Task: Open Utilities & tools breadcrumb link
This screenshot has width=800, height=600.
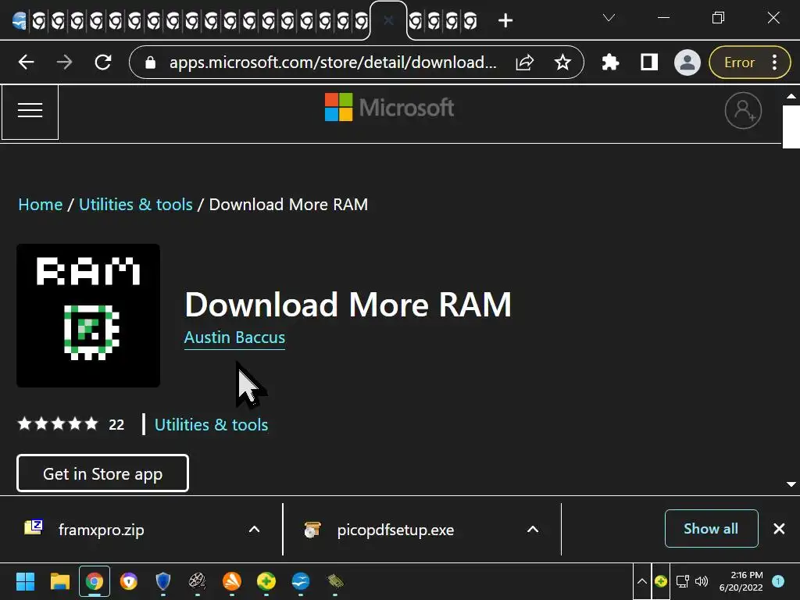Action: click(x=136, y=205)
